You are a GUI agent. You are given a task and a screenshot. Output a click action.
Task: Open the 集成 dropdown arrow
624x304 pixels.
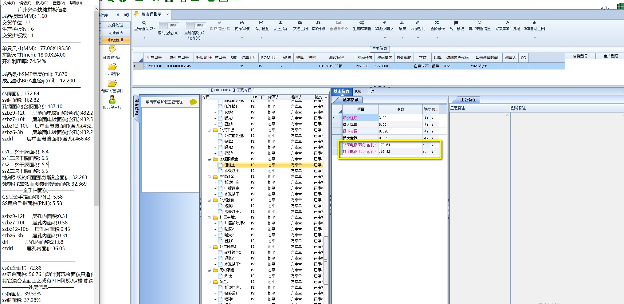click(402, 38)
